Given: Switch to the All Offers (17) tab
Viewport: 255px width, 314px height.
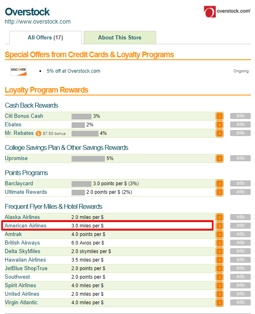Looking at the screenshot, I should pyautogui.click(x=46, y=37).
